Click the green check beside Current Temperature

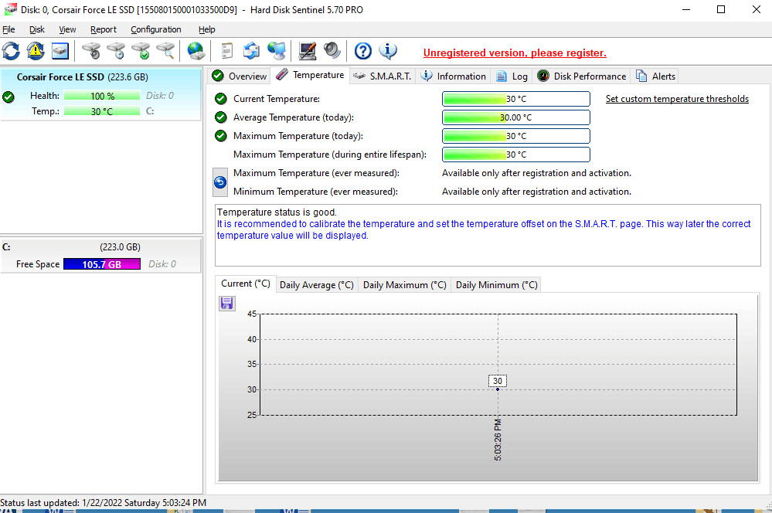[x=221, y=98]
